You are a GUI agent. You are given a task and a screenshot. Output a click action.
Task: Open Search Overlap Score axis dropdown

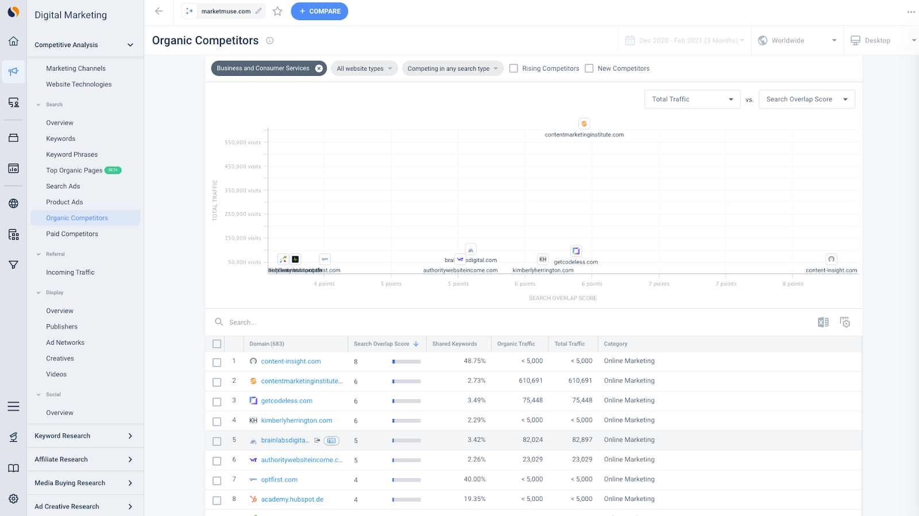tap(806, 99)
